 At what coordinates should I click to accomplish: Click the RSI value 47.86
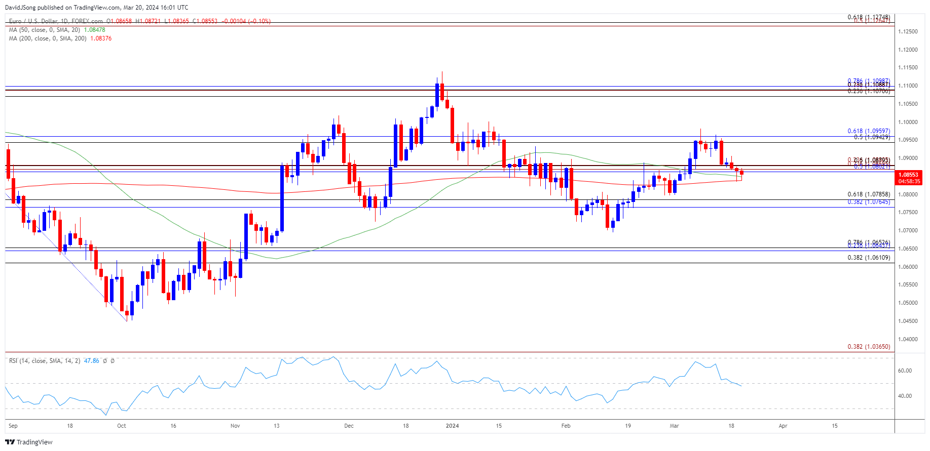[x=91, y=361]
